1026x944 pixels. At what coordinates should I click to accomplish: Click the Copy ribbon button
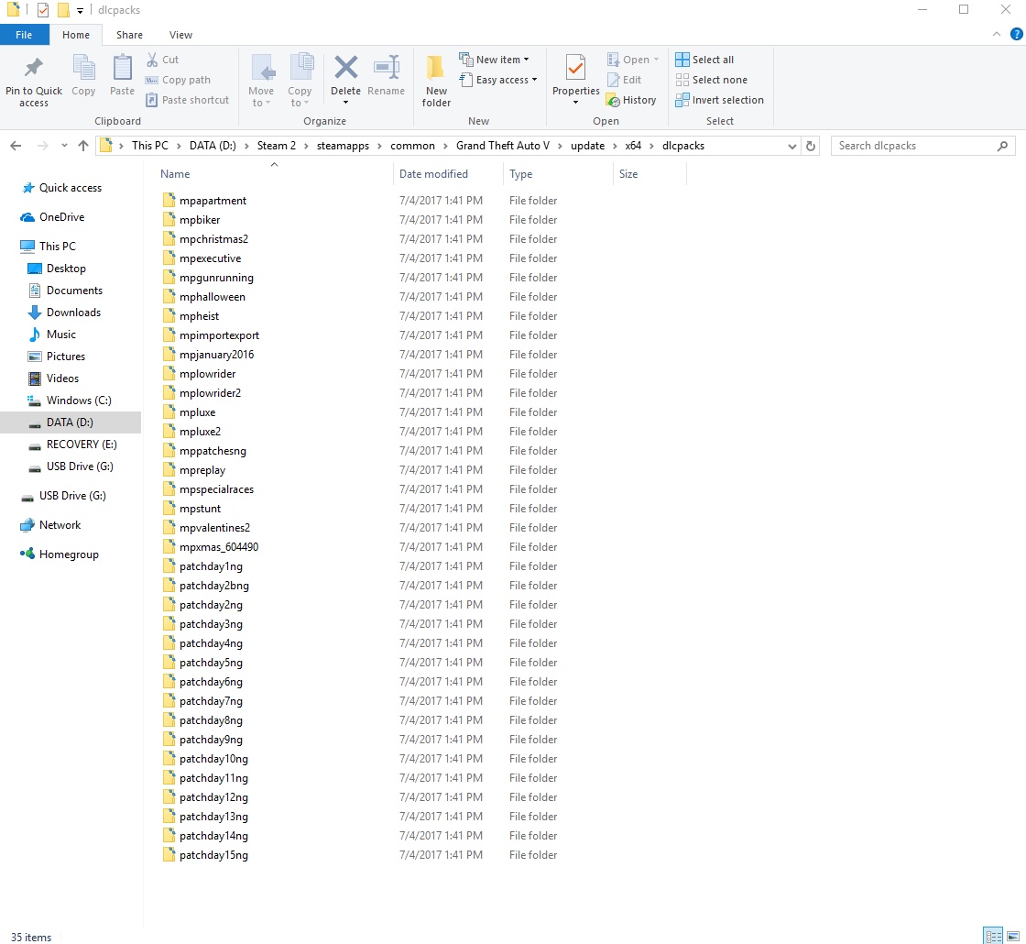click(83, 76)
